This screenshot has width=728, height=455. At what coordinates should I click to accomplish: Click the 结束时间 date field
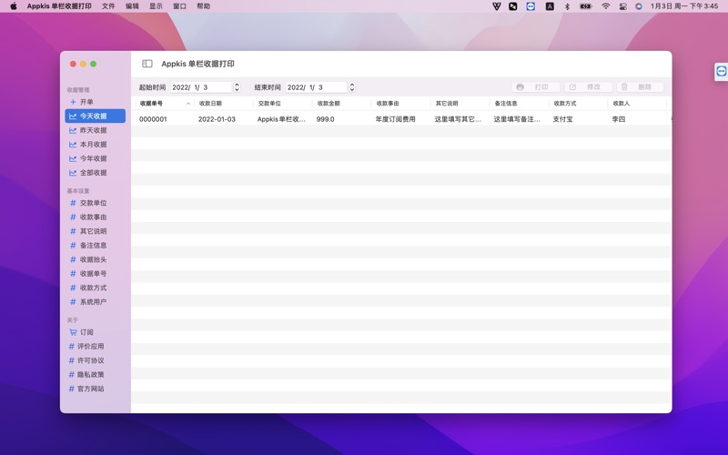316,87
